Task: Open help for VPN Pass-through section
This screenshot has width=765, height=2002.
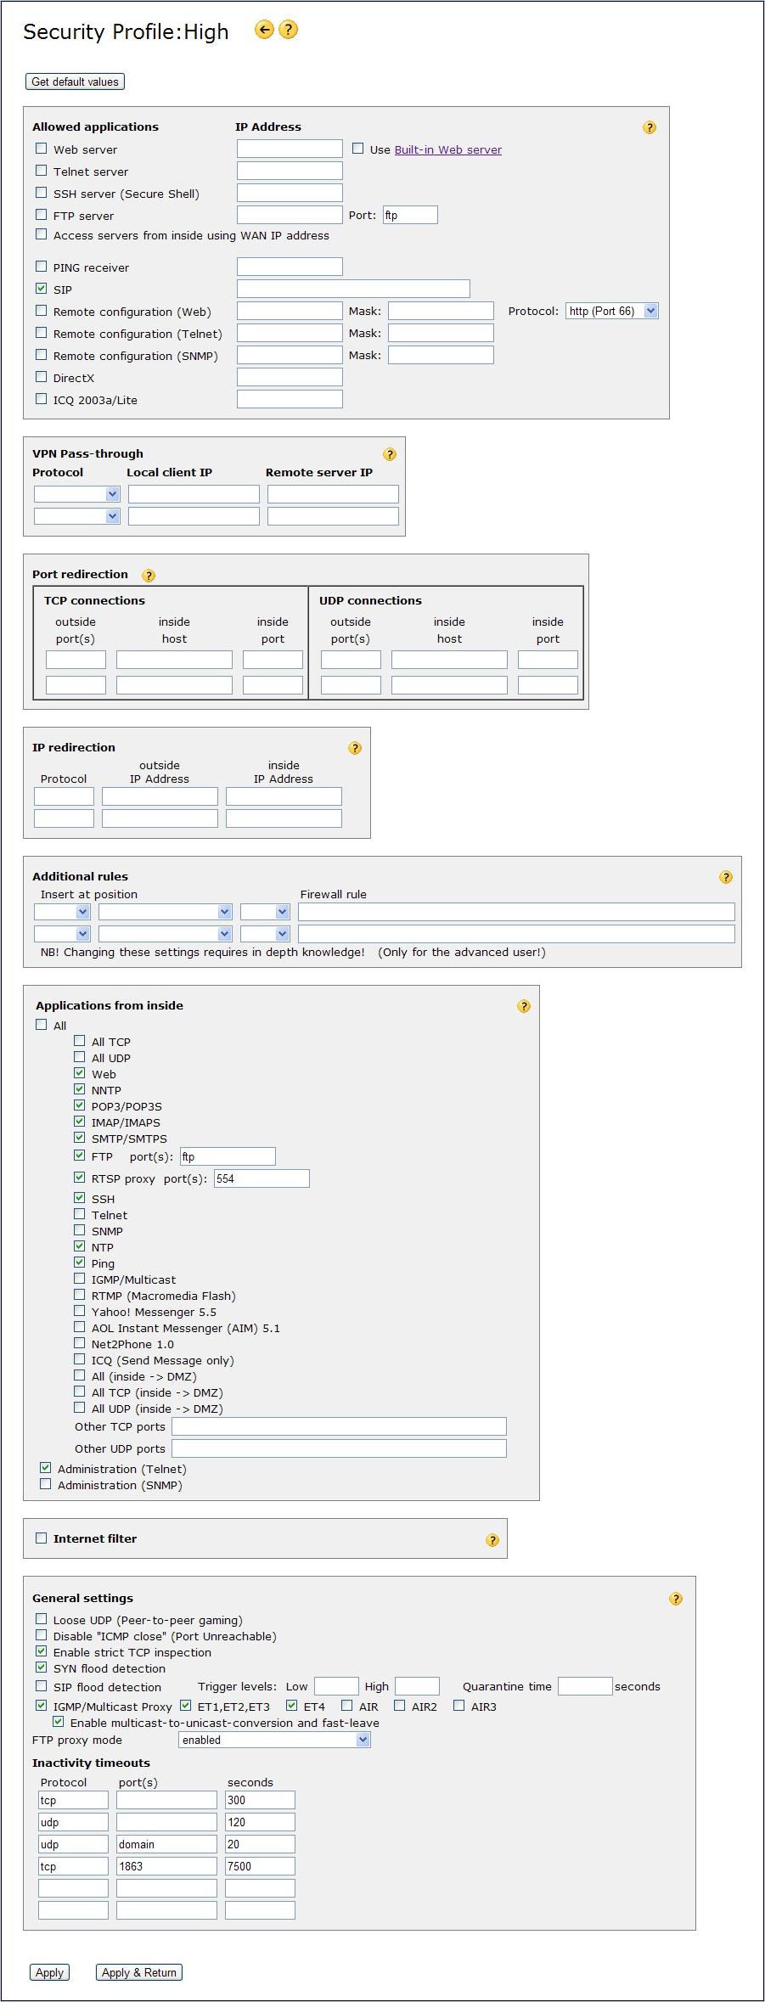Action: (x=390, y=454)
